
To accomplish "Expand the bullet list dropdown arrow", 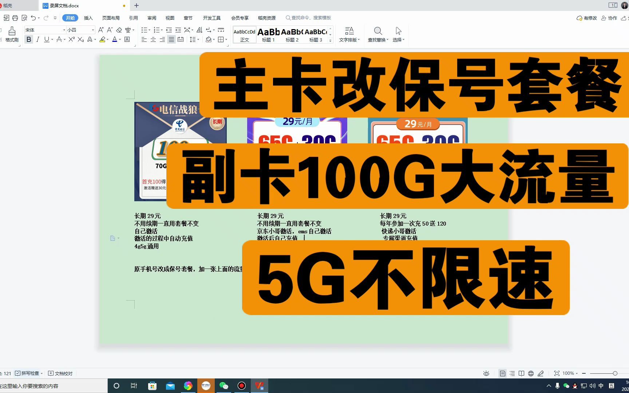I will [149, 30].
